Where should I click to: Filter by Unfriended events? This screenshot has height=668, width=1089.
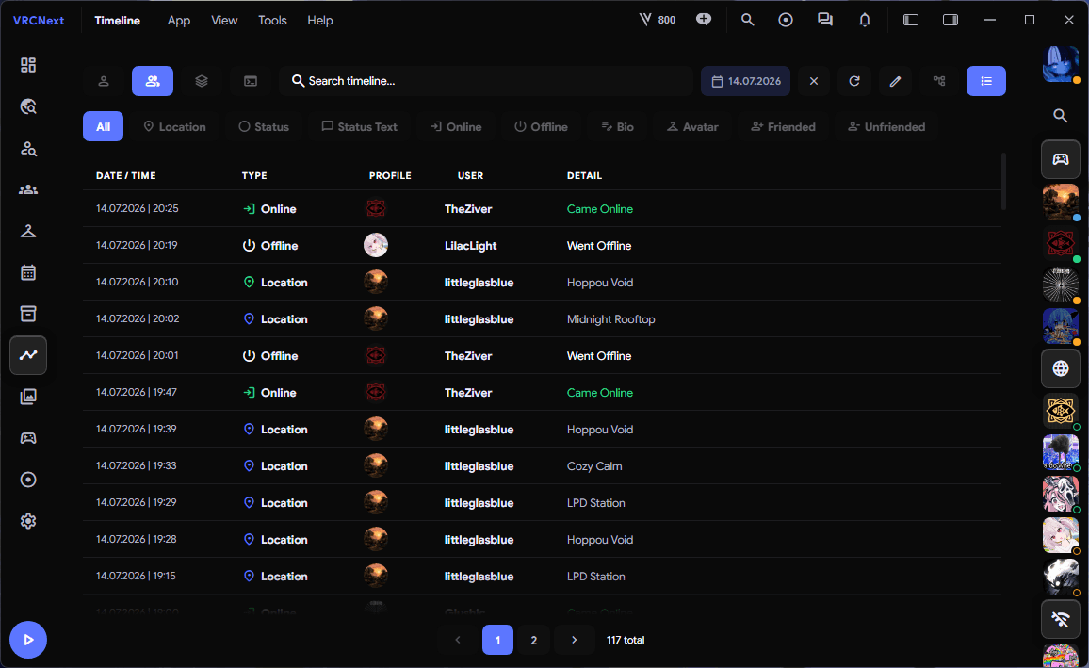point(886,126)
